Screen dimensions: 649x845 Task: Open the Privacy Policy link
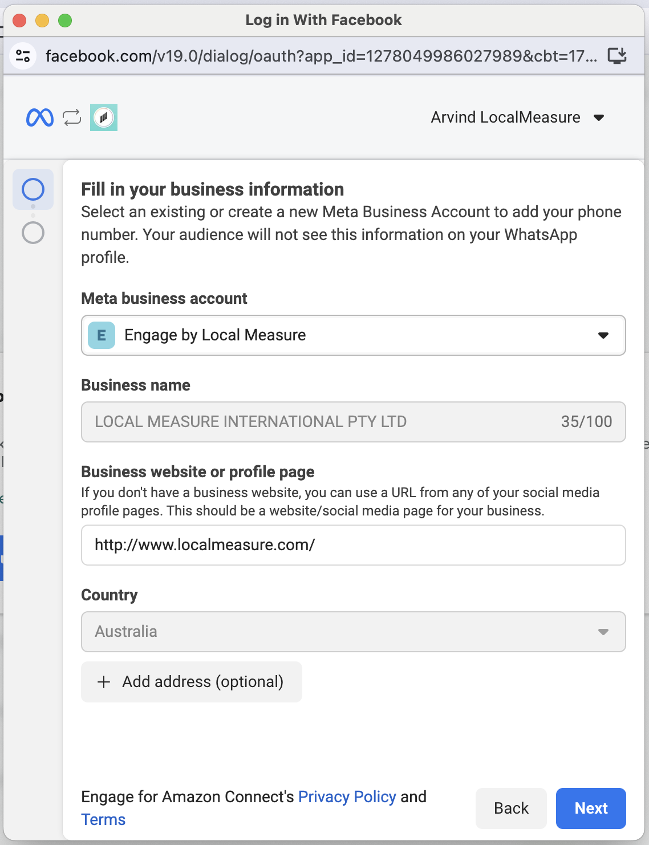pyautogui.click(x=347, y=797)
